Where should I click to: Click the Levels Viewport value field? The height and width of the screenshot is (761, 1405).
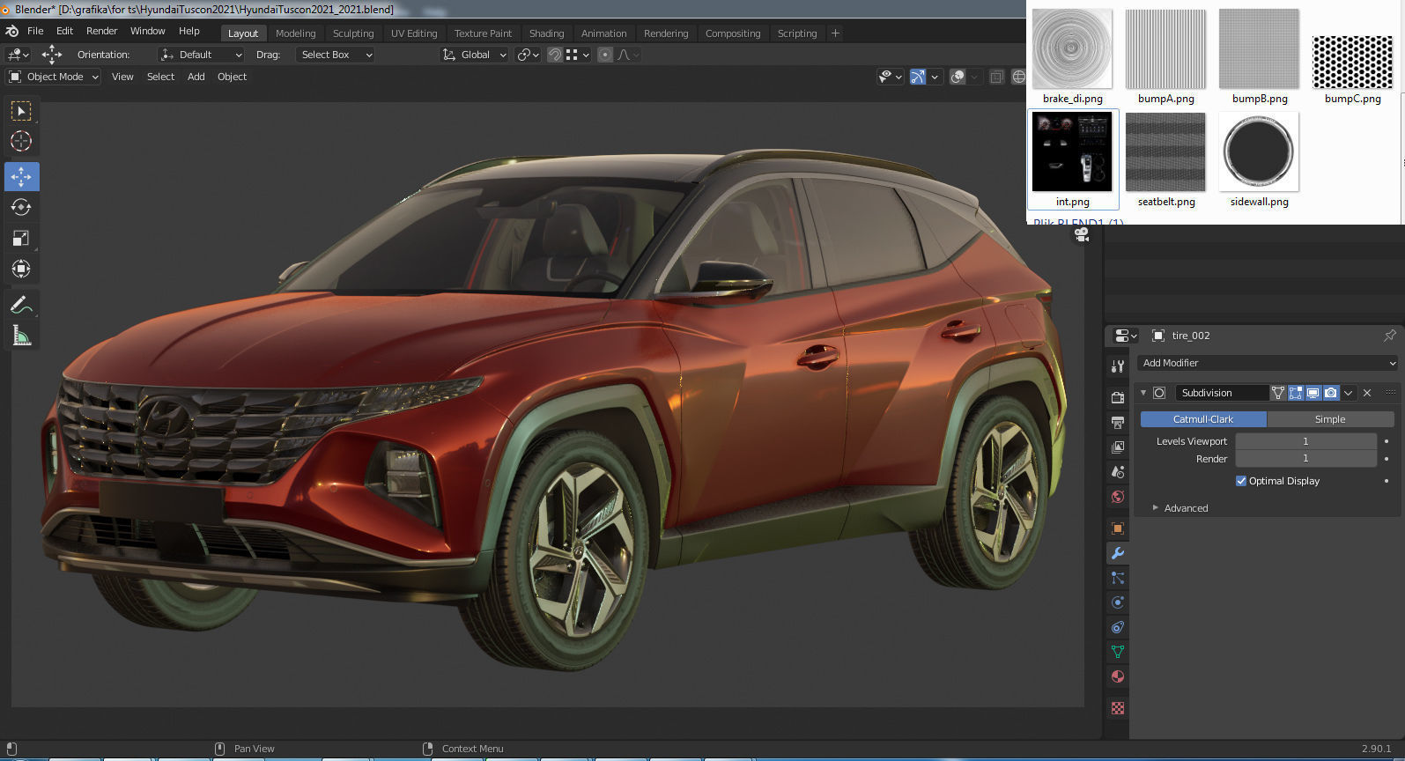[x=1305, y=441]
